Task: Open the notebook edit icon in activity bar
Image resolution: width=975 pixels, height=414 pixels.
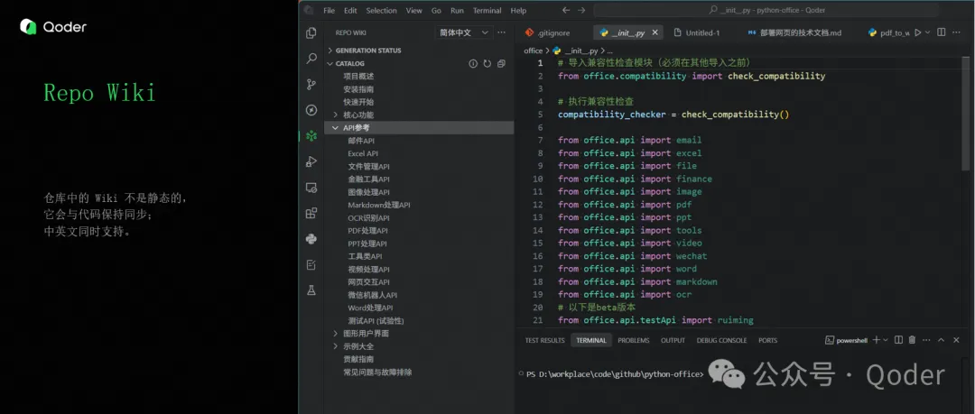Action: pos(311,265)
